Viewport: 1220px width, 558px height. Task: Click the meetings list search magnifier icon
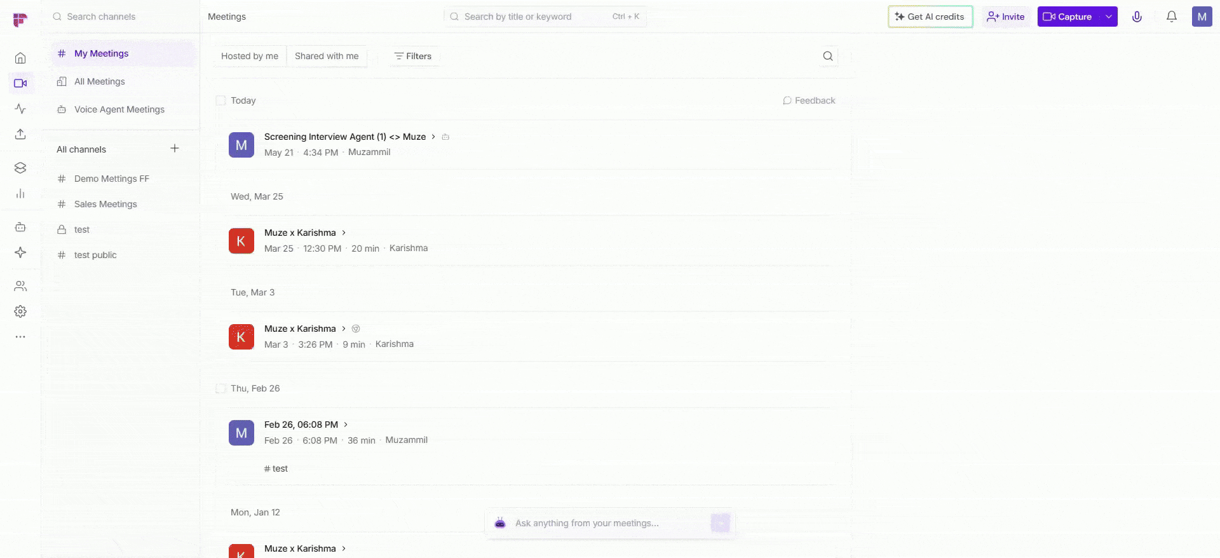point(828,56)
